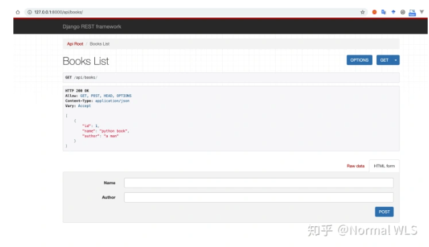Focus the Author input field
The image size is (429, 247).
pos(258,197)
